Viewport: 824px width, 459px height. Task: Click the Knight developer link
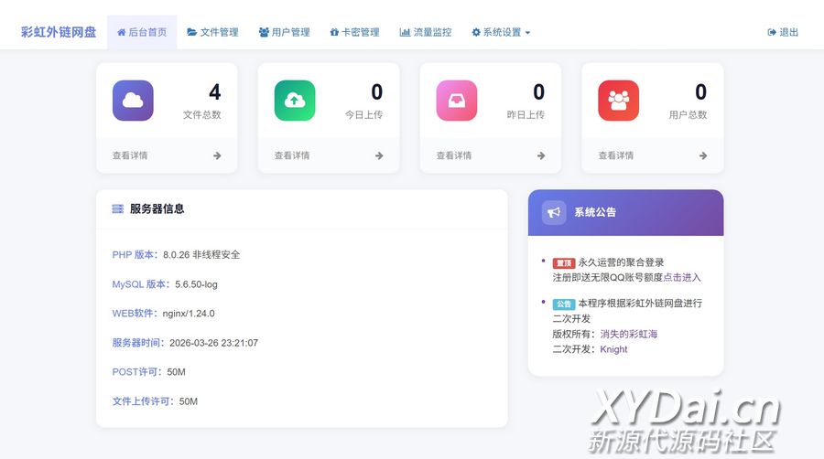point(613,349)
